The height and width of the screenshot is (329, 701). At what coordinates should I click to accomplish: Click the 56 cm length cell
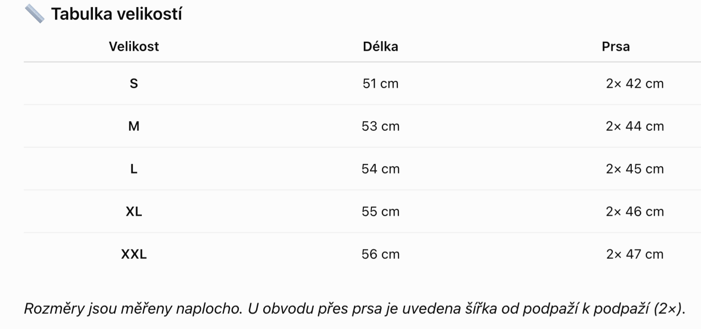(380, 254)
